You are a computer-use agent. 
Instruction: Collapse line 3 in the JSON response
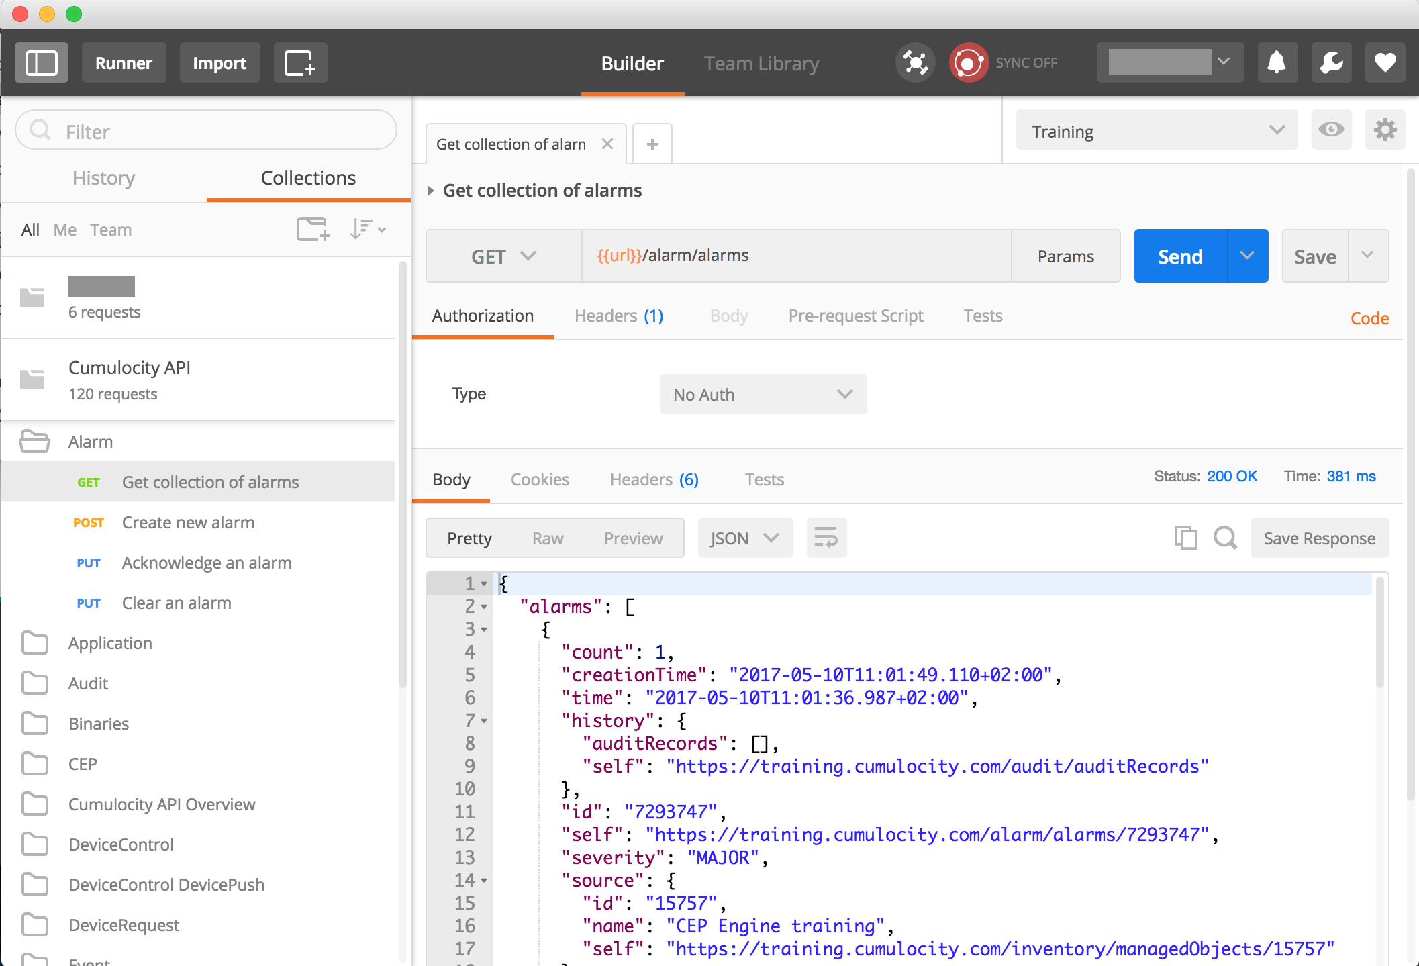(x=483, y=629)
